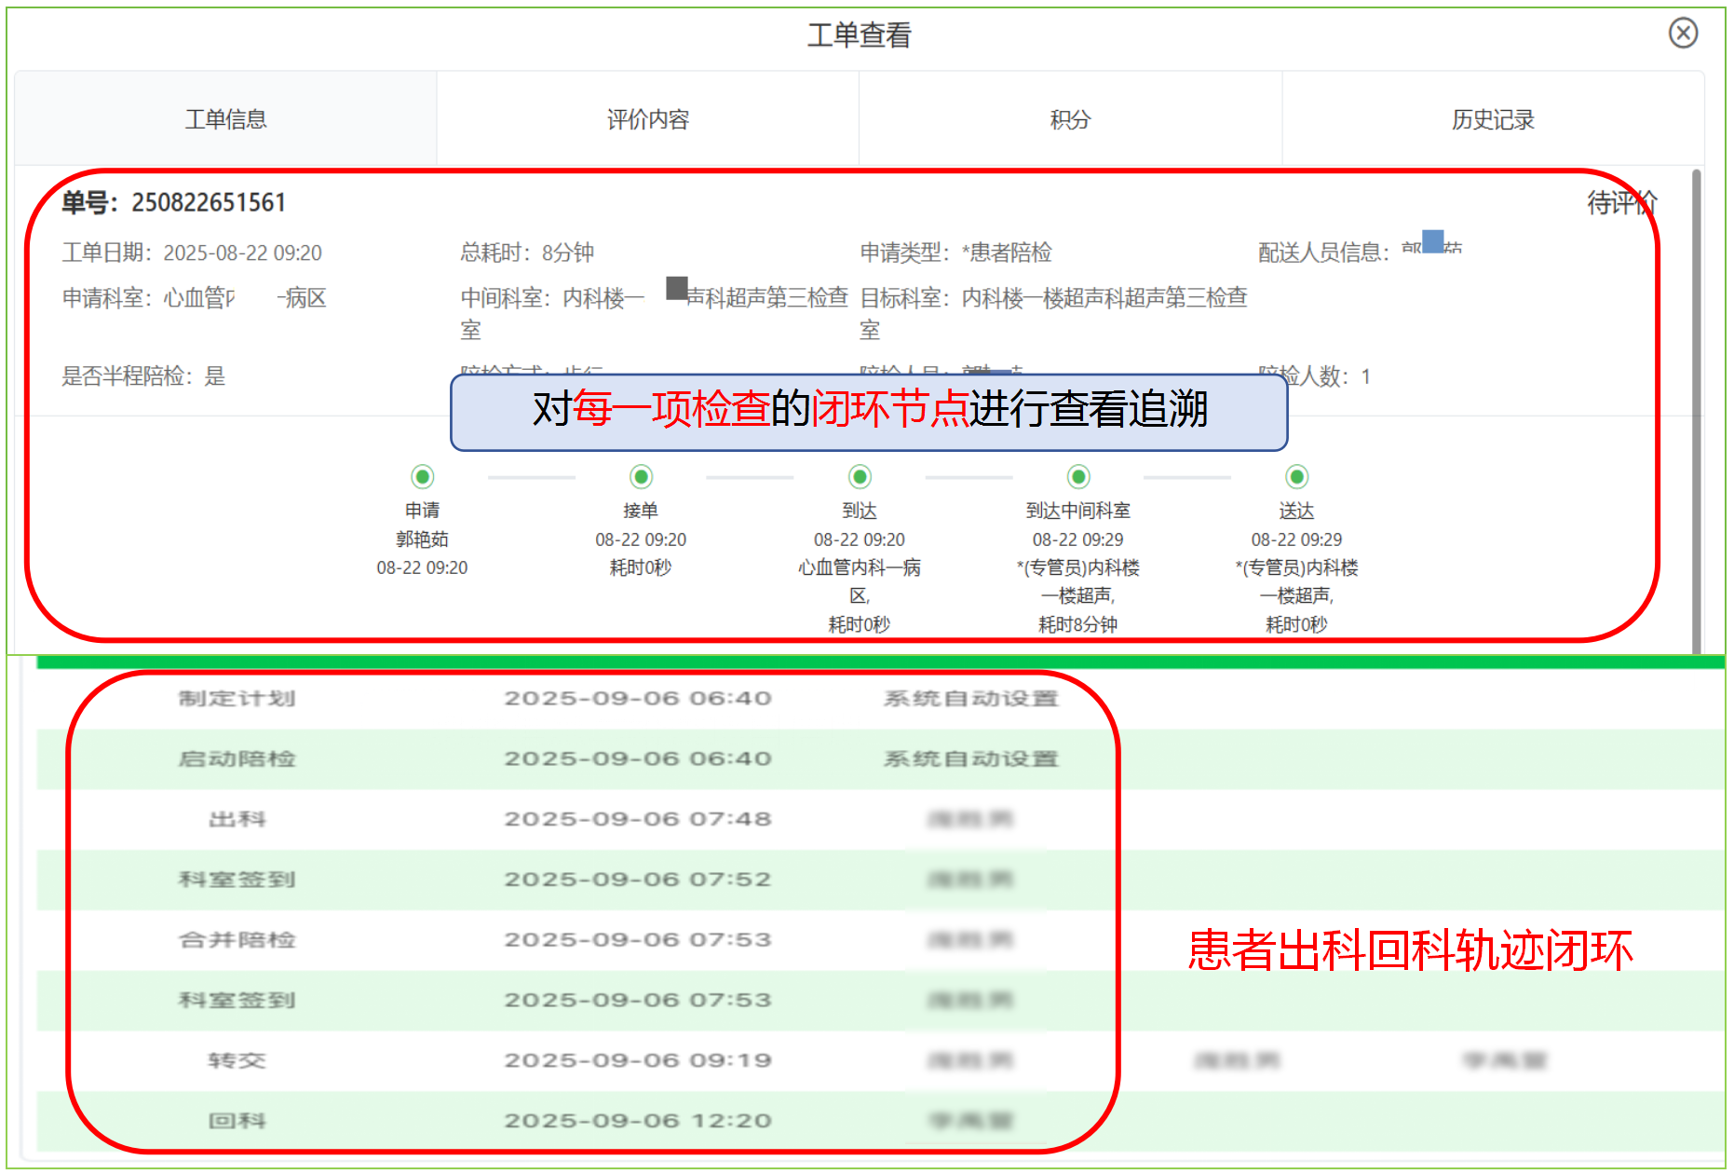The height and width of the screenshot is (1174, 1734).
Task: Click the 是否半程陪检 field
Action: pos(143,376)
